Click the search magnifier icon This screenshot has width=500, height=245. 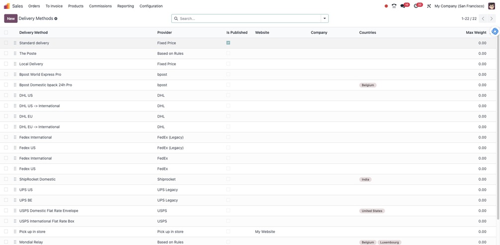176,18
